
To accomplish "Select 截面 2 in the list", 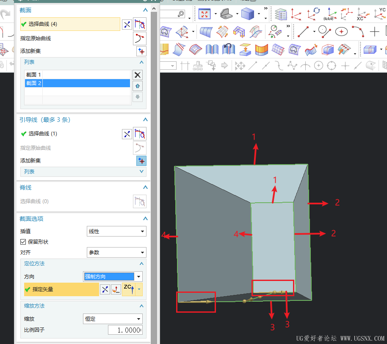I will (x=77, y=83).
